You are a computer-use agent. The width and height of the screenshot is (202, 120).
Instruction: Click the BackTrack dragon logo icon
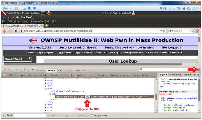click(x=4, y=13)
